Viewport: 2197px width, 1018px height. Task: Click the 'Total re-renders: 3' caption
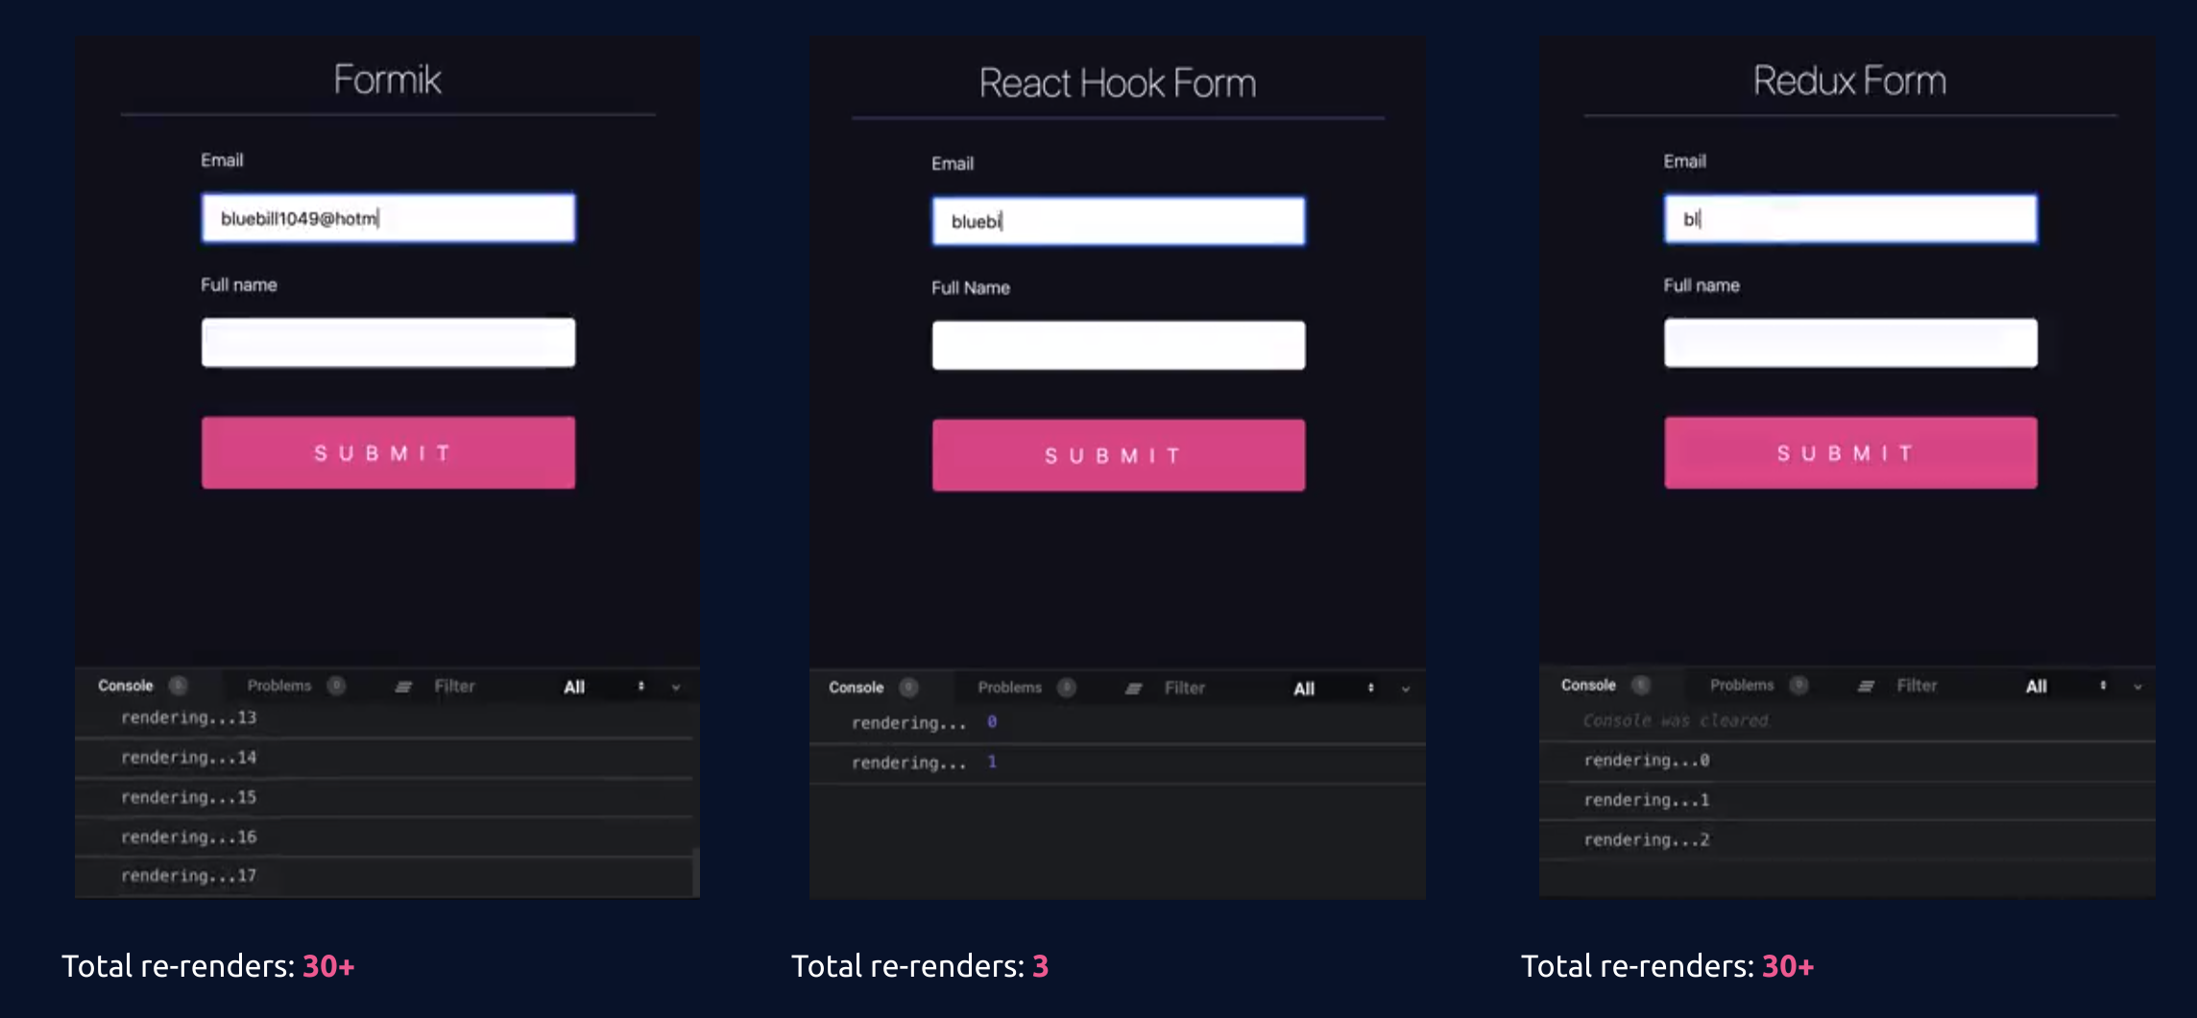920,966
